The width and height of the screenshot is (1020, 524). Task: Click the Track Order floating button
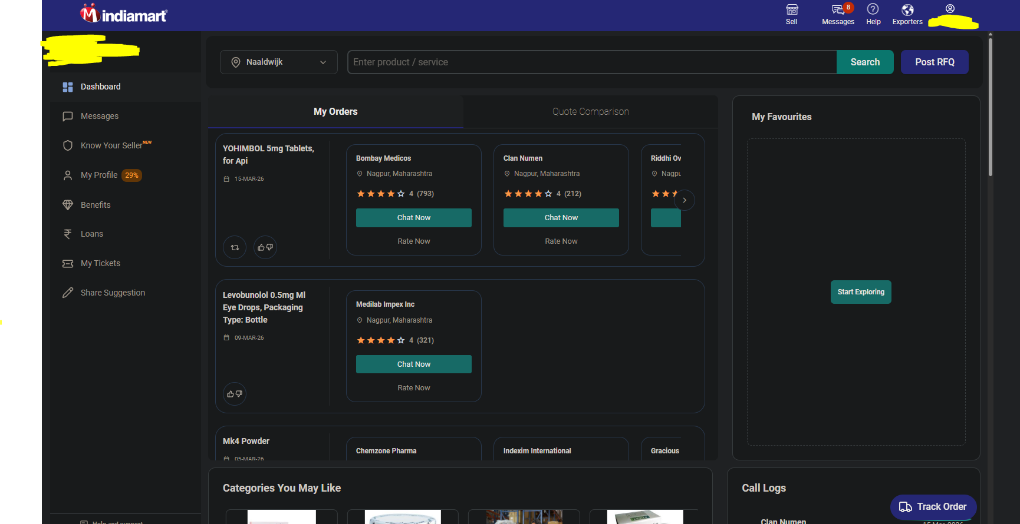tap(933, 507)
